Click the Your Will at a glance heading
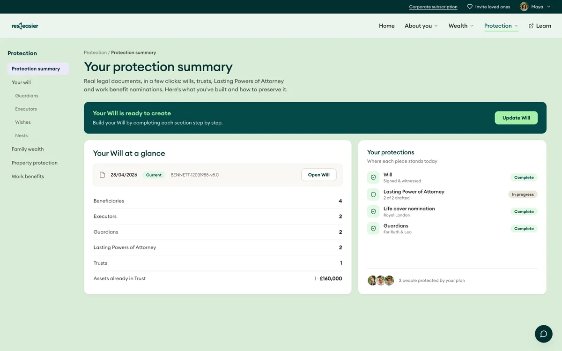Image resolution: width=562 pixels, height=351 pixels. coord(129,153)
